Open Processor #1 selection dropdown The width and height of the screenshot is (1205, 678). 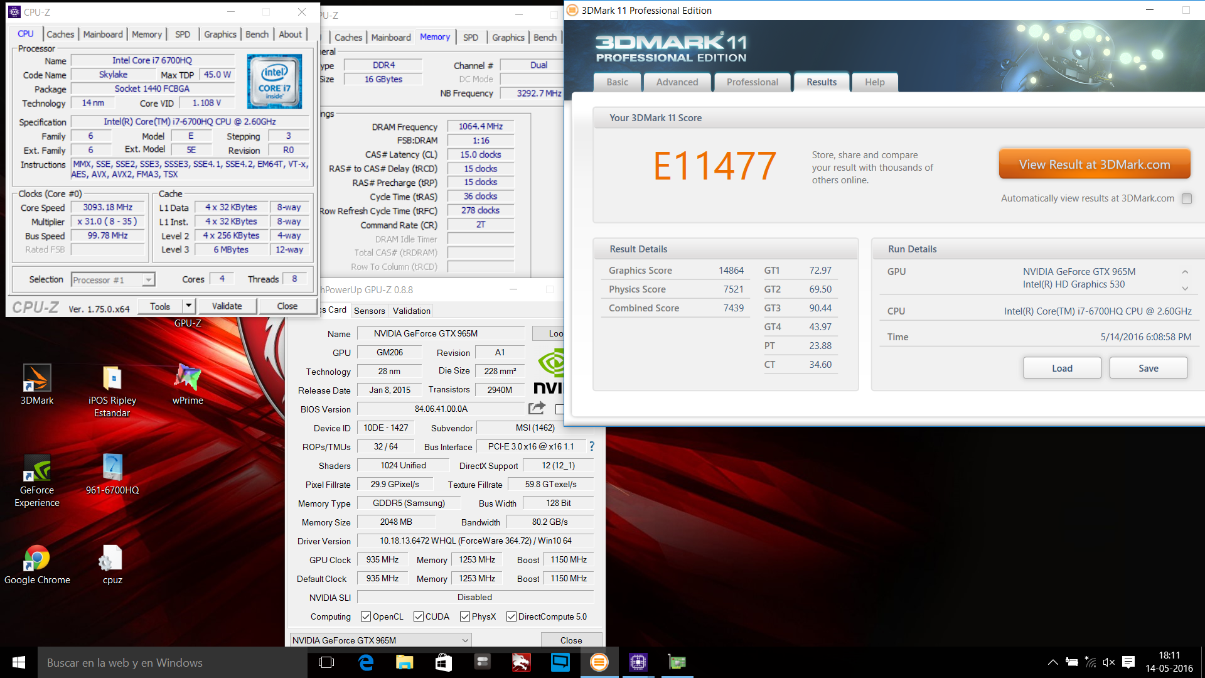tap(114, 280)
